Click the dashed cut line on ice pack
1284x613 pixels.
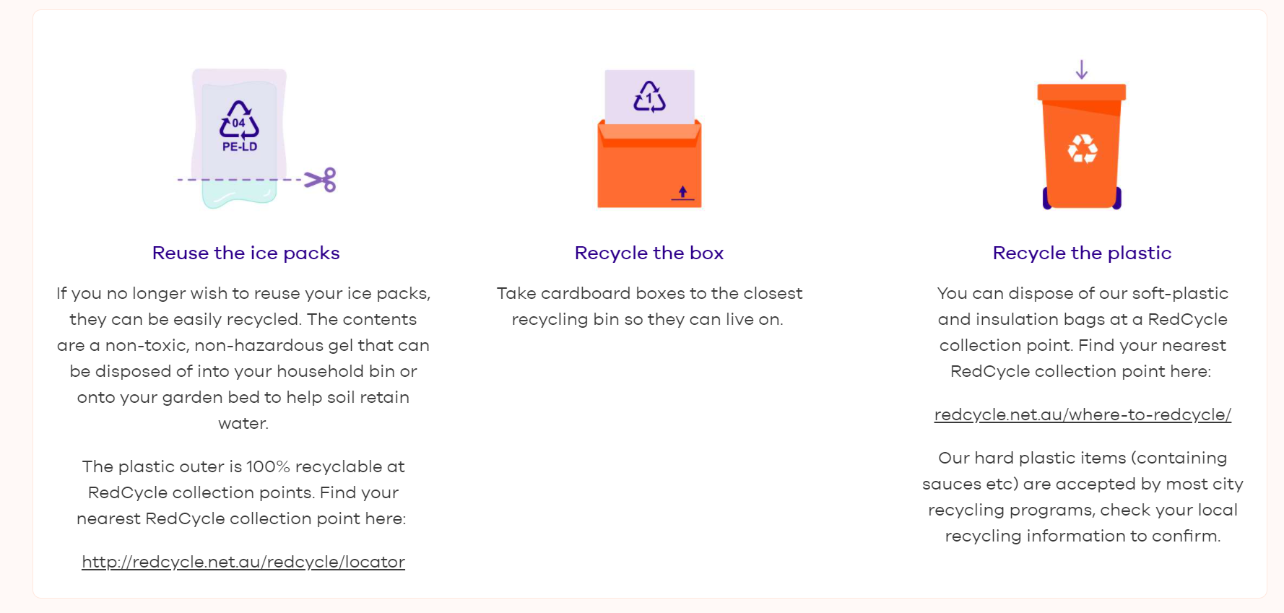(239, 179)
